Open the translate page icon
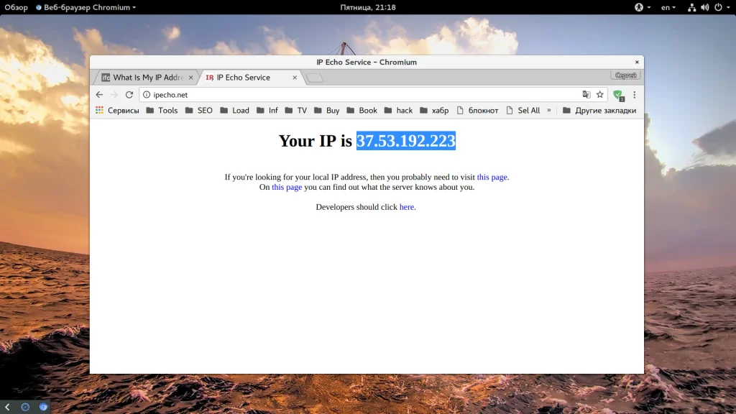 (x=586, y=95)
